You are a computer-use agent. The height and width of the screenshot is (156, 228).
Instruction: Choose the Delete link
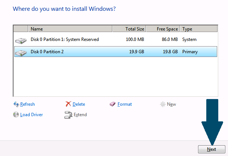point(79,104)
